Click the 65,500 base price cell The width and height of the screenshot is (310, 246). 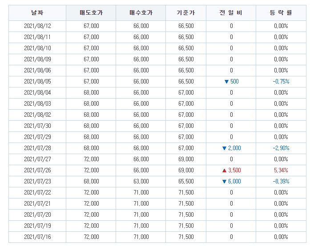186,181
